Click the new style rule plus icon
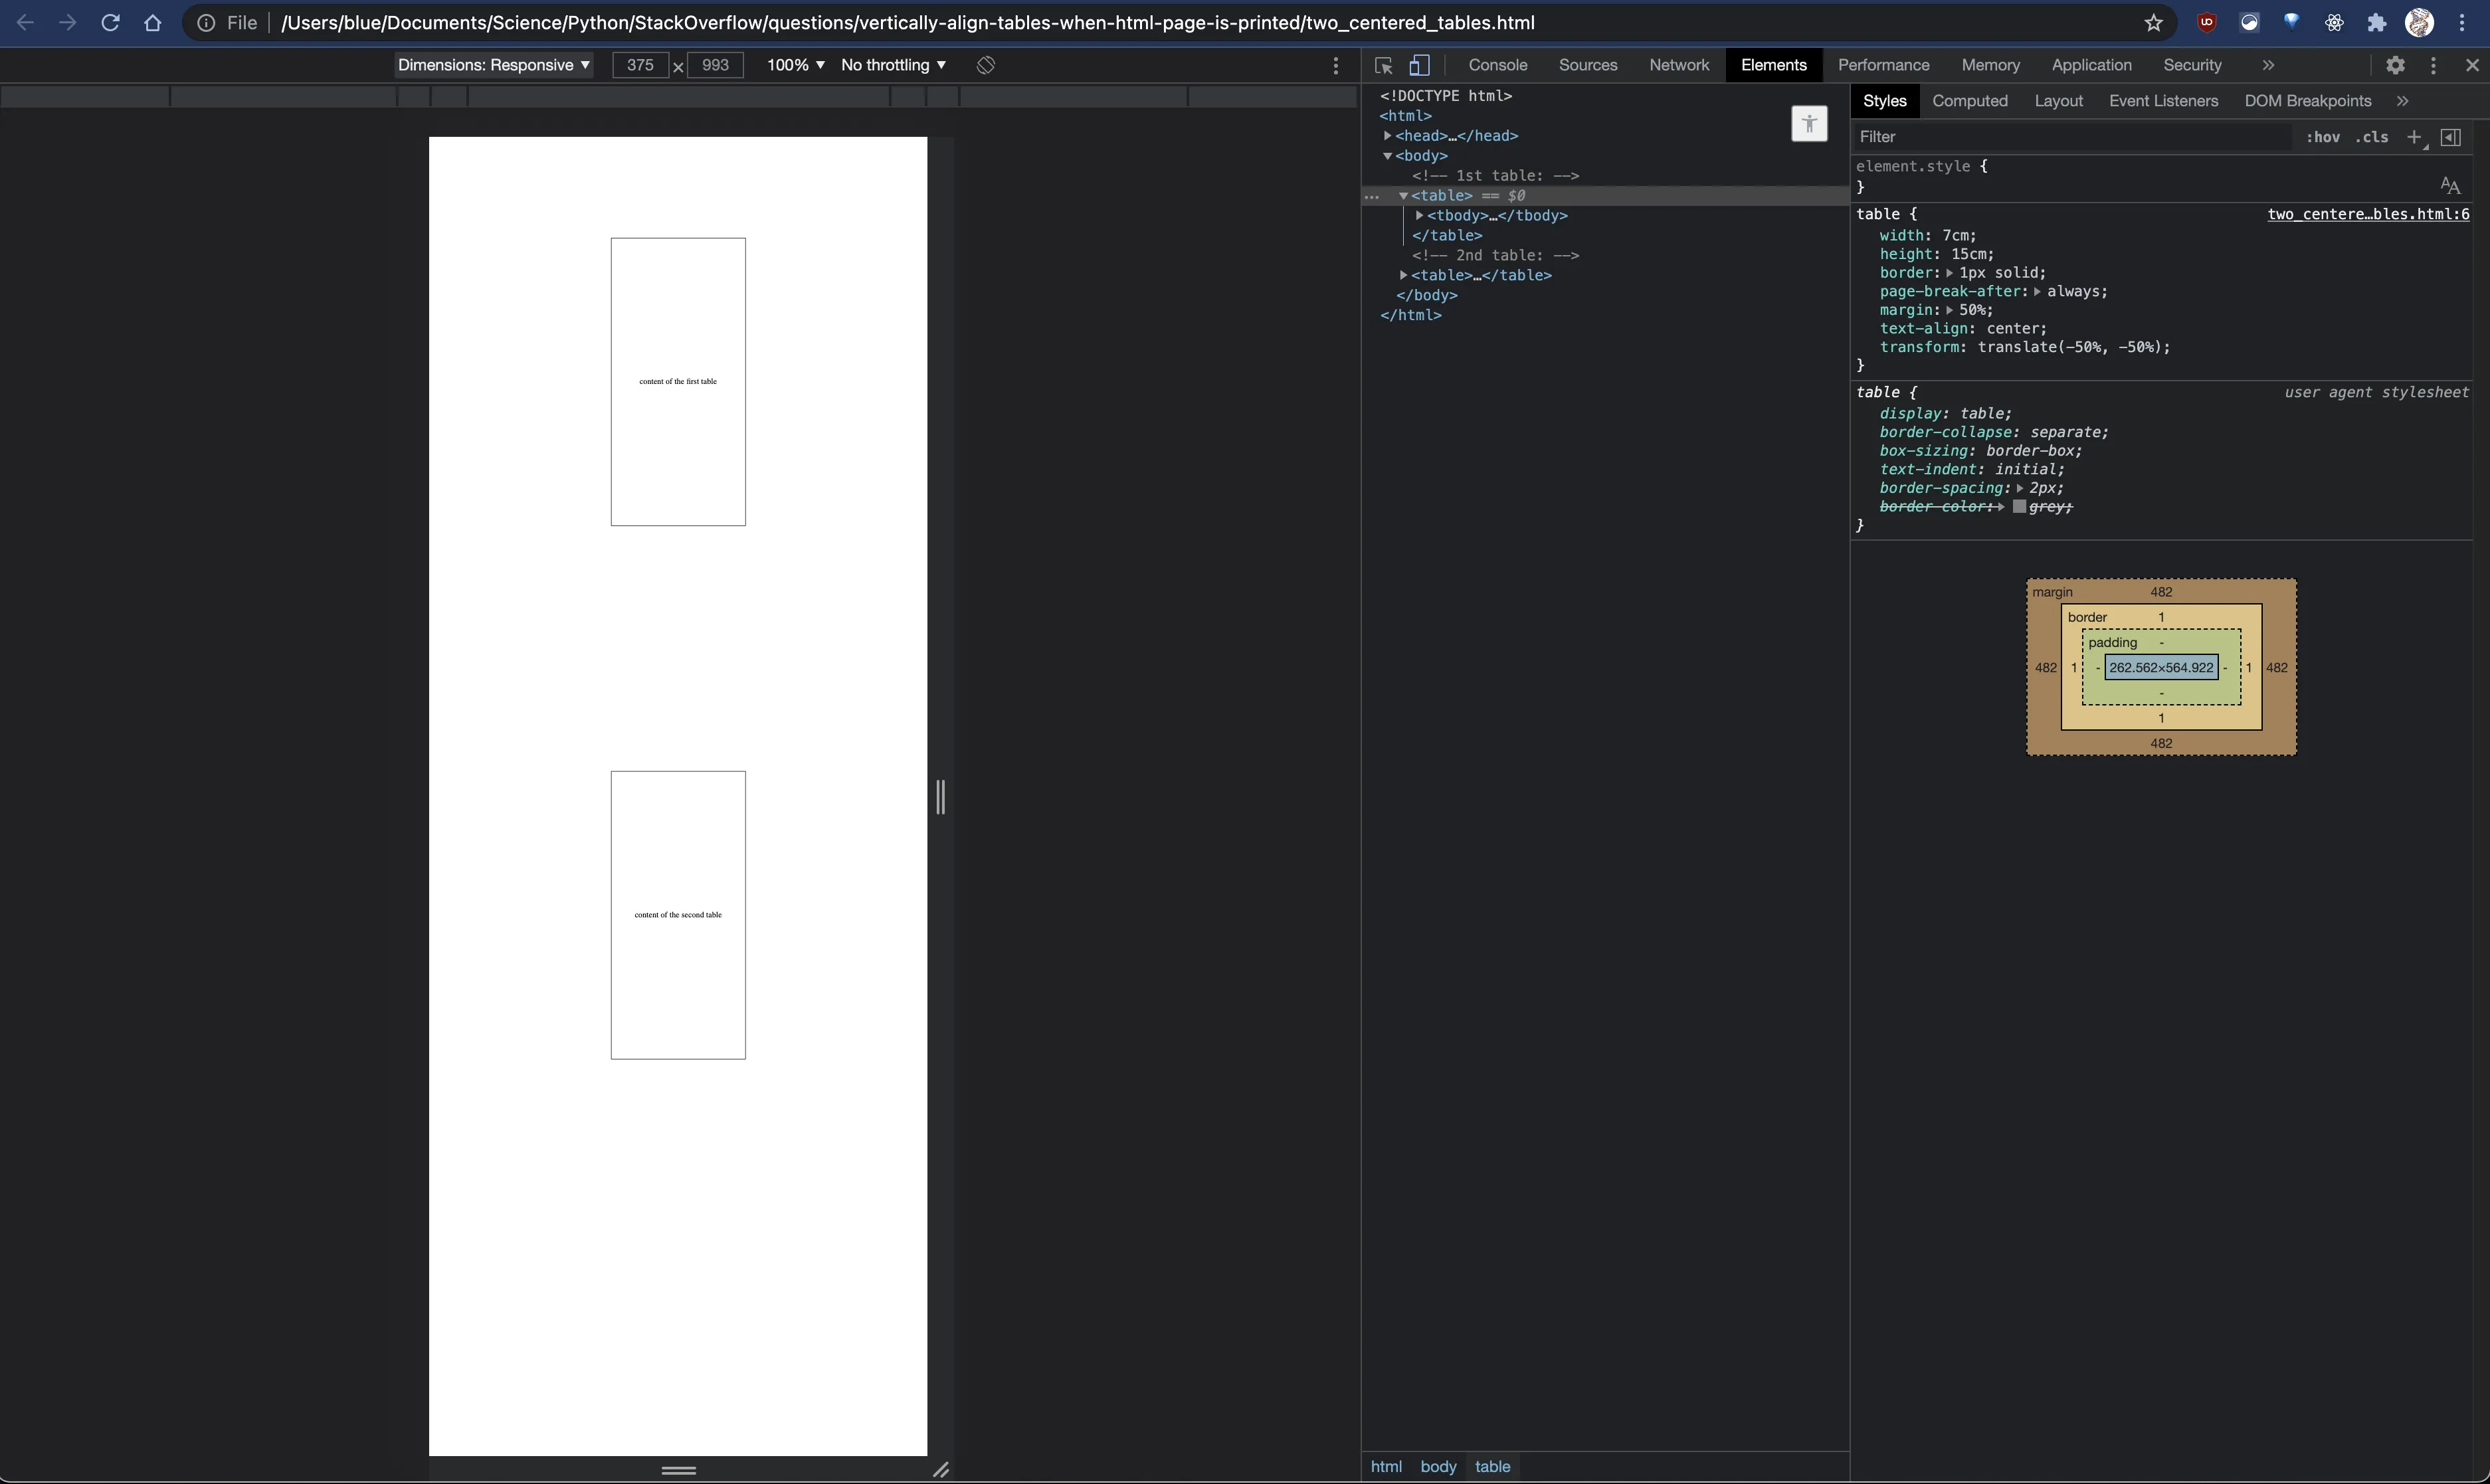 point(2414,137)
